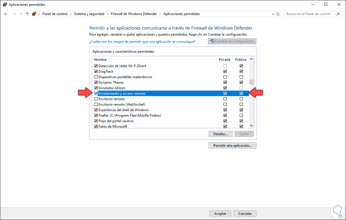The width and height of the screenshot is (346, 220).
Task: Click the forward navigation arrow
Action: [x=14, y=14]
